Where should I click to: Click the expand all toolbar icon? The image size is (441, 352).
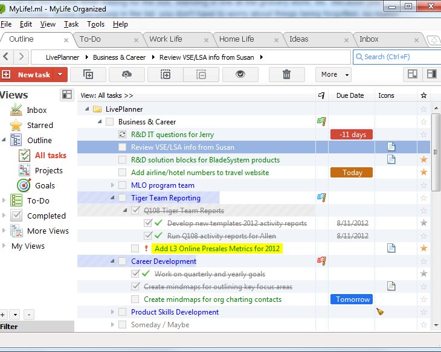pos(166,74)
